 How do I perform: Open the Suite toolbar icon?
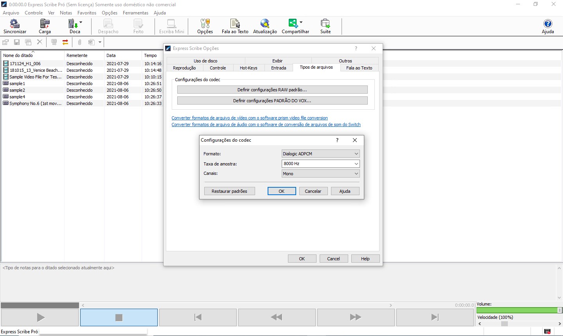[x=326, y=26]
